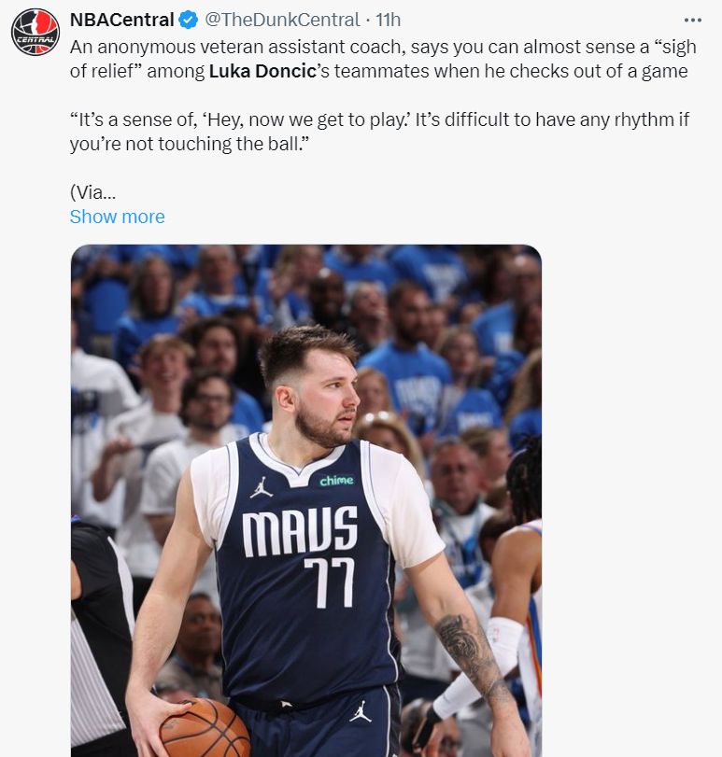Click the bold Luka Doncic name
722x757 pixels.
coord(262,71)
